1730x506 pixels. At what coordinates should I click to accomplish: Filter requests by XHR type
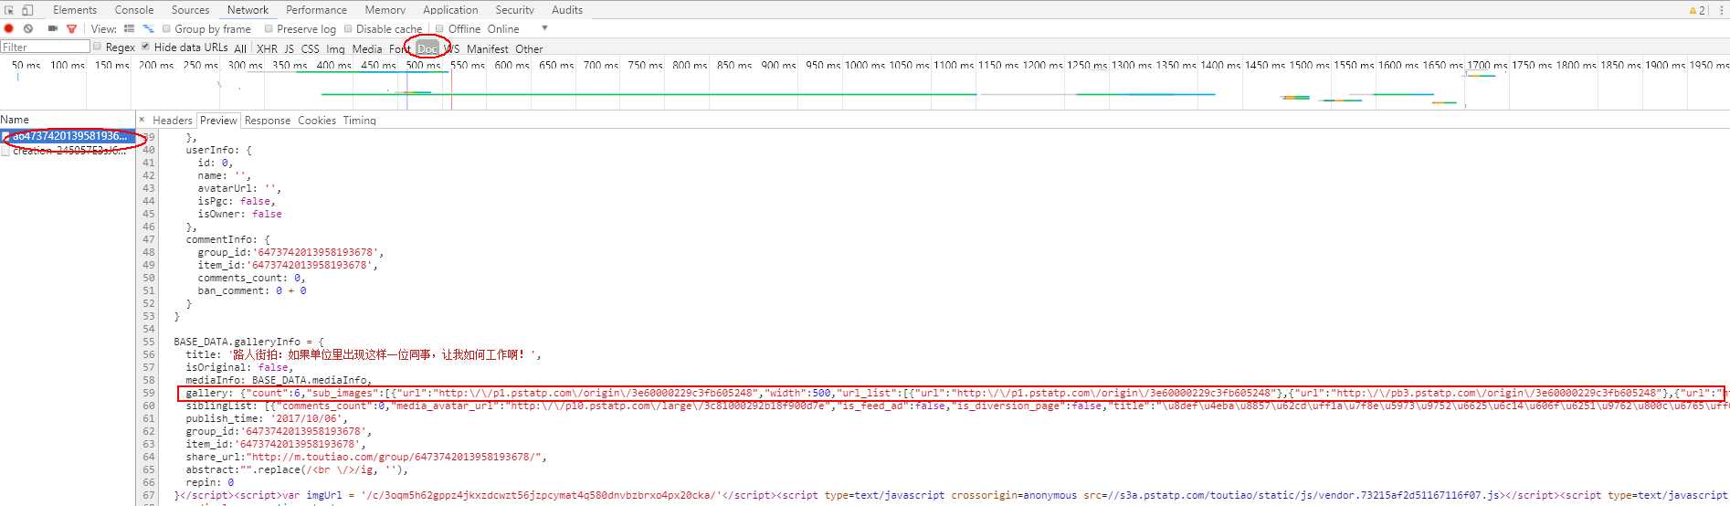tap(267, 48)
